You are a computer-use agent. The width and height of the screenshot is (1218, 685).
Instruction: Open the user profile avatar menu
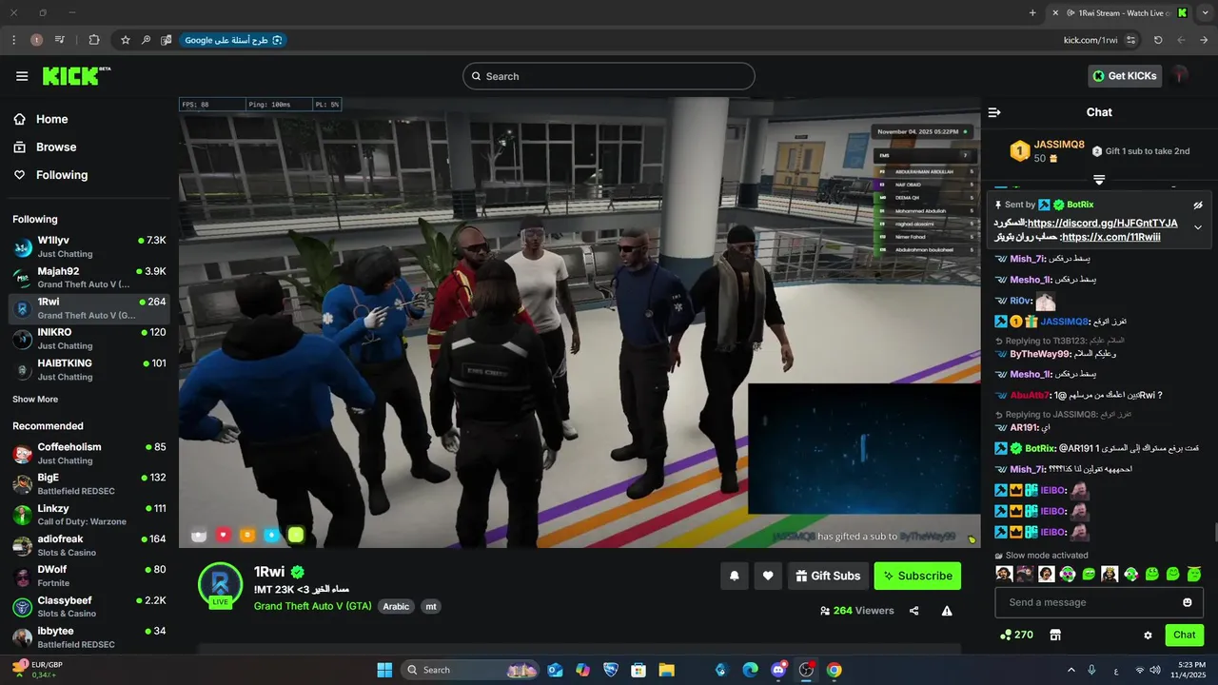[1181, 75]
